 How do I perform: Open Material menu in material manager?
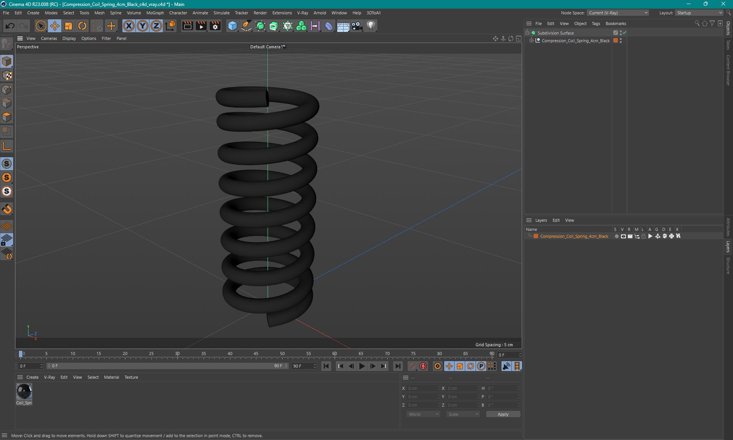tap(111, 377)
